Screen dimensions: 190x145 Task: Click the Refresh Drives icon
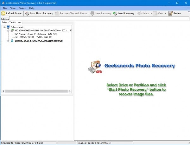click(x=3, y=13)
